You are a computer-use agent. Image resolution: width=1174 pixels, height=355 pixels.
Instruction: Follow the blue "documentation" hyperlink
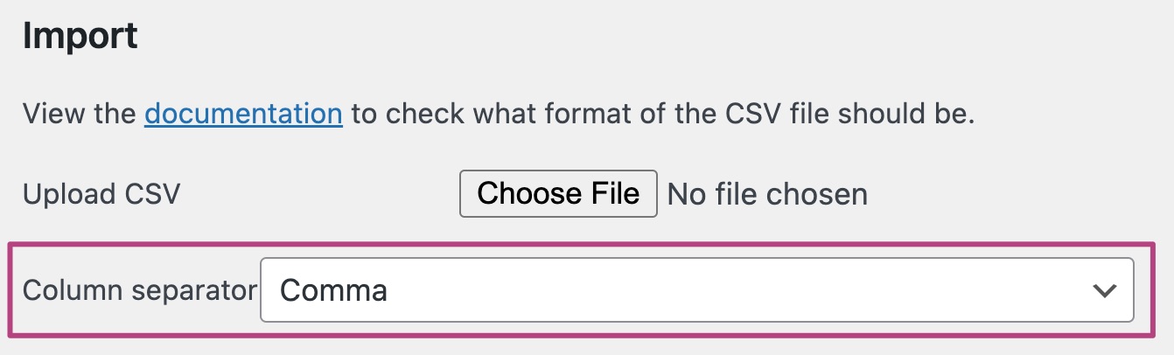point(243,114)
